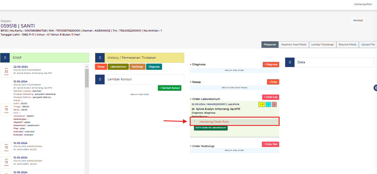Click the Data panel header icon
Image resolution: width=377 pixels, height=174 pixels.
(x=290, y=62)
